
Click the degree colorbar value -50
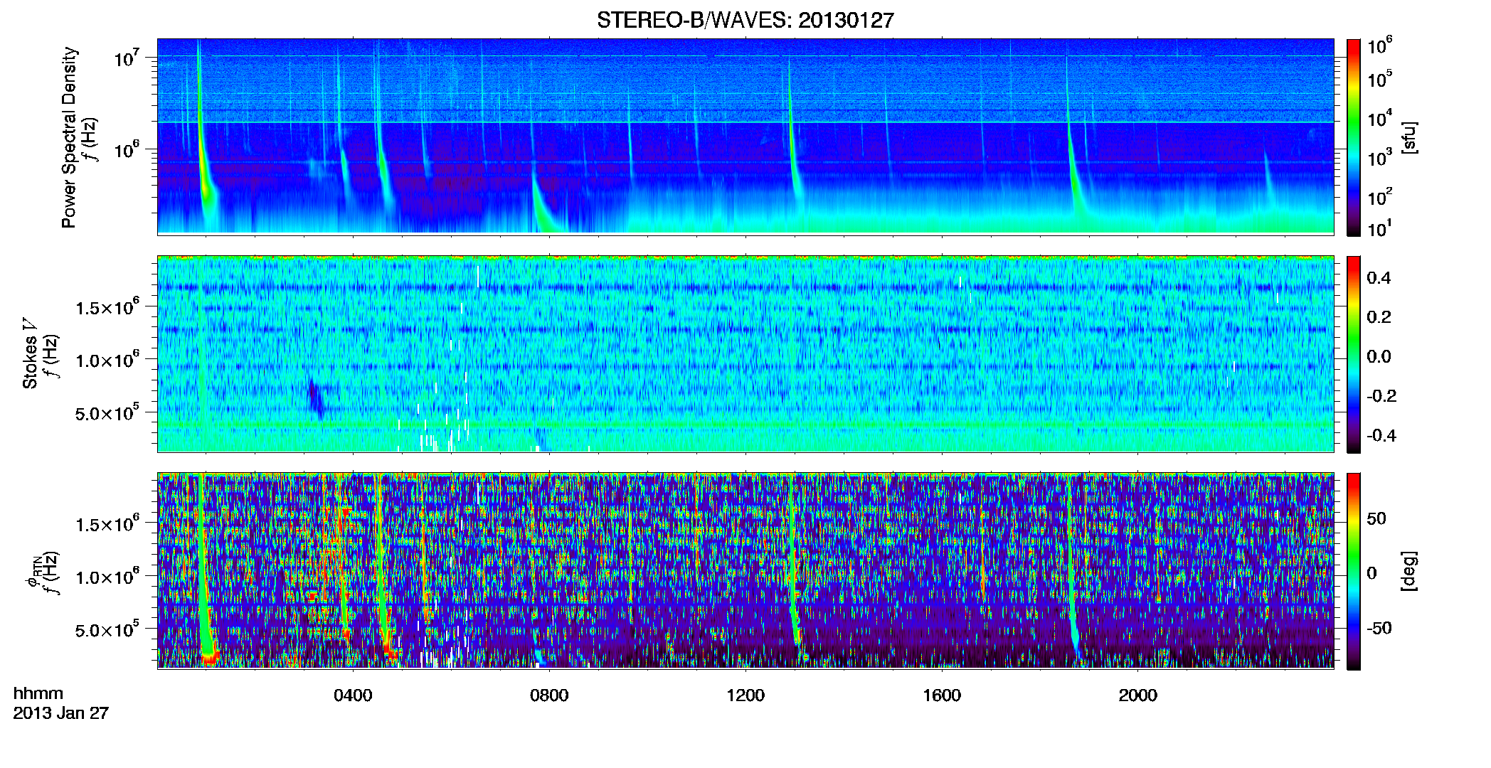1381,628
